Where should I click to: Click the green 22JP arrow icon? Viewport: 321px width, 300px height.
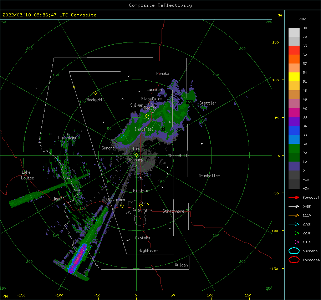[294, 233]
